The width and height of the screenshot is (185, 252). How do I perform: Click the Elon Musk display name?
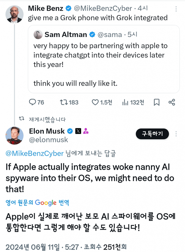[47, 131]
